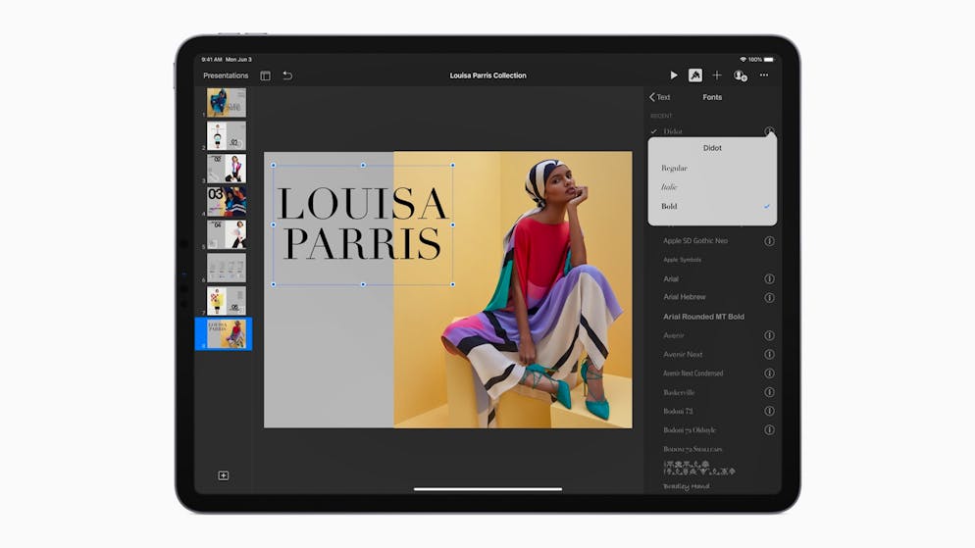This screenshot has width=975, height=548.
Task: Play the slideshow with the Play icon
Action: click(x=674, y=75)
